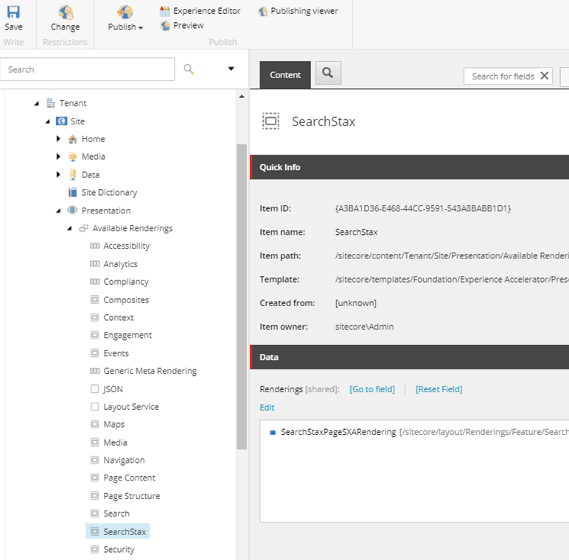The width and height of the screenshot is (569, 560).
Task: Click the Edit link for Renderings
Action: (267, 408)
